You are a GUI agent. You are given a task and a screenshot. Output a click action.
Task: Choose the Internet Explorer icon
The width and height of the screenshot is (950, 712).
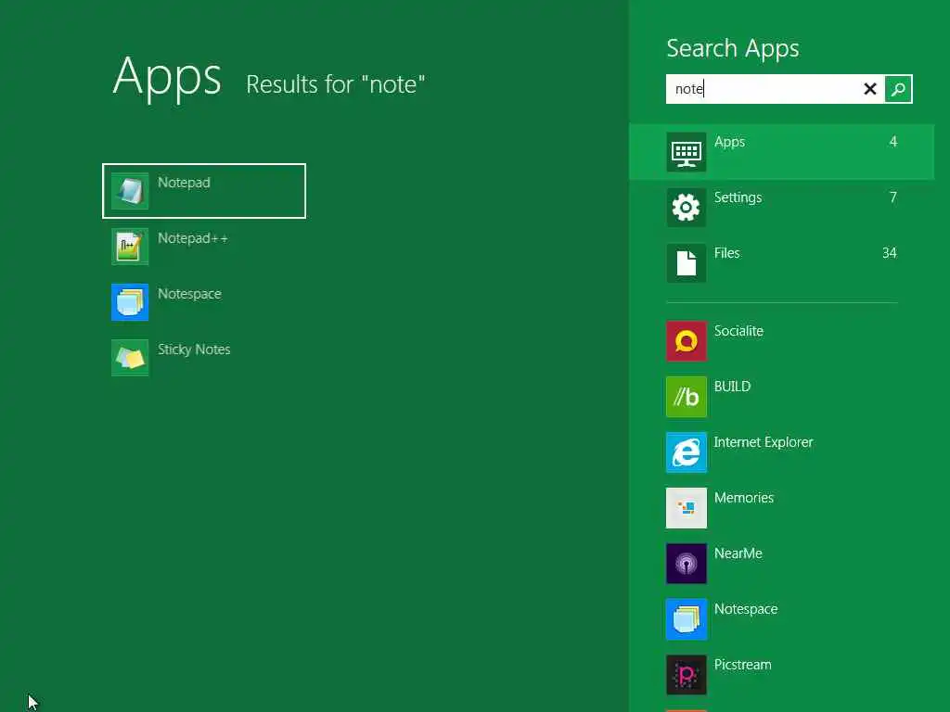pyautogui.click(x=686, y=452)
